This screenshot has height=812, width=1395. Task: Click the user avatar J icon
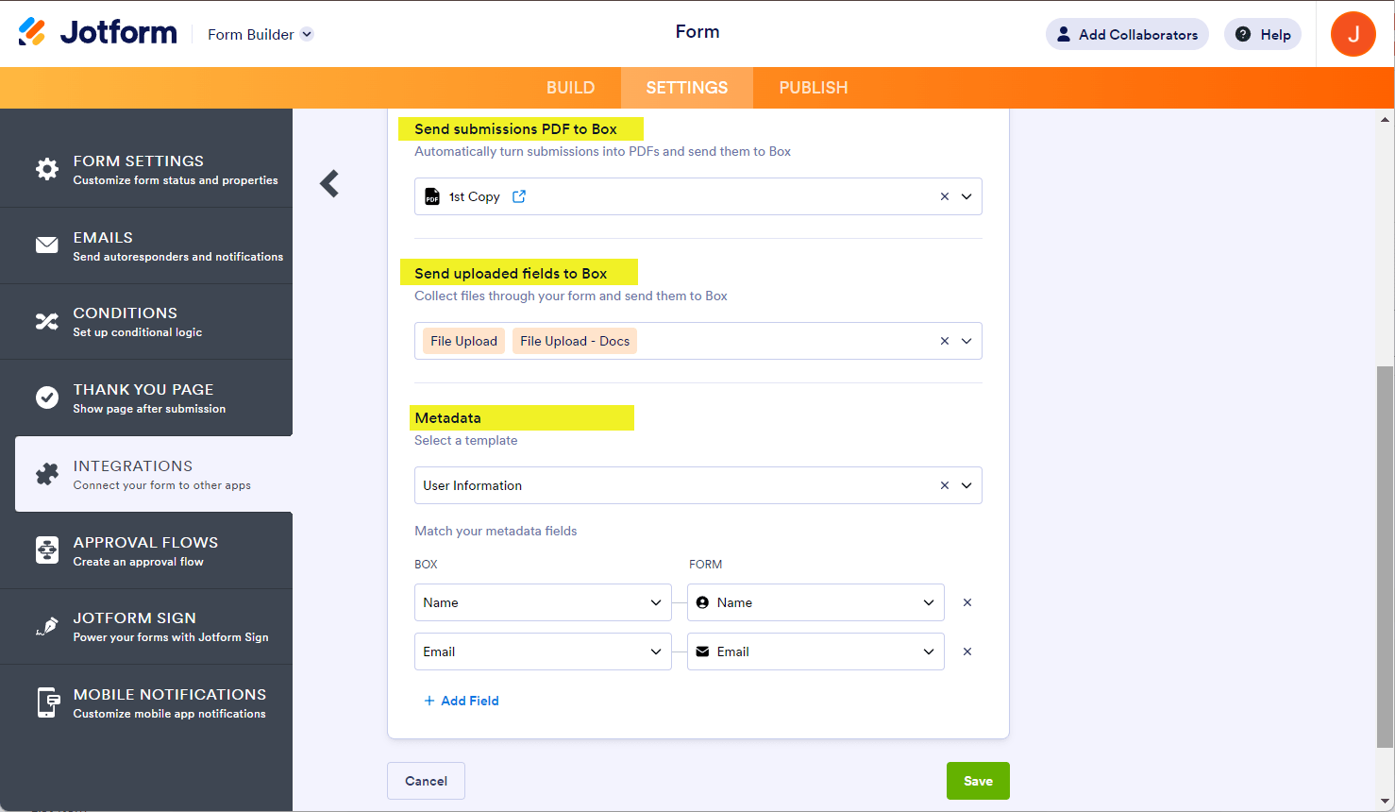pos(1353,34)
